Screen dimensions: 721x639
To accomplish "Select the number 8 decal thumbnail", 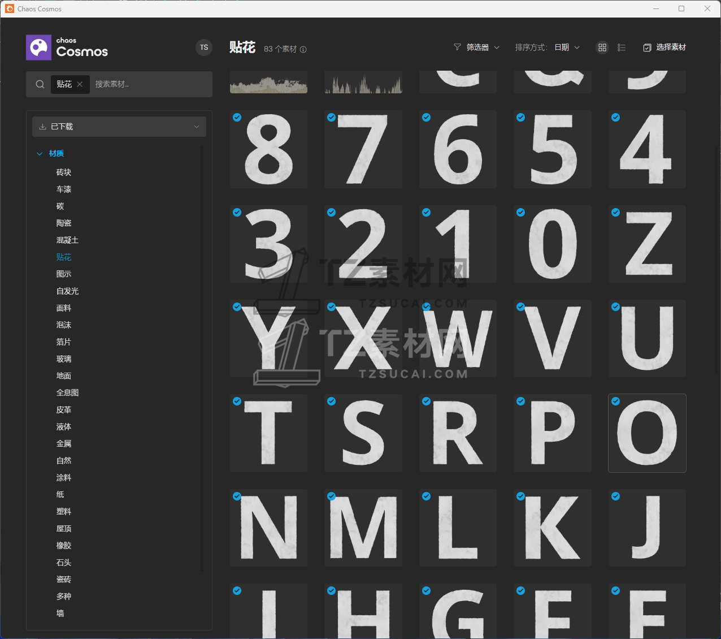I will point(268,149).
